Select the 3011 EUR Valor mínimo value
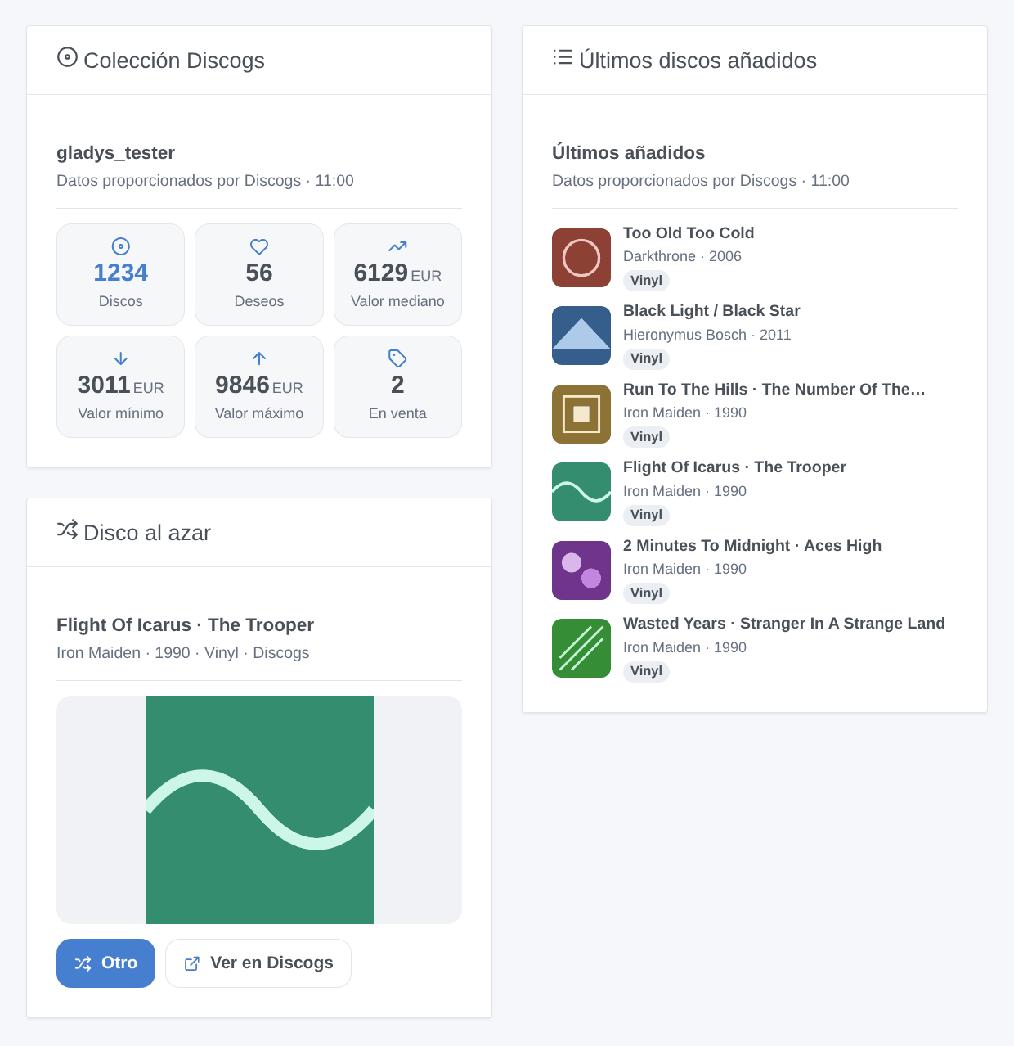The image size is (1014, 1046). point(121,385)
